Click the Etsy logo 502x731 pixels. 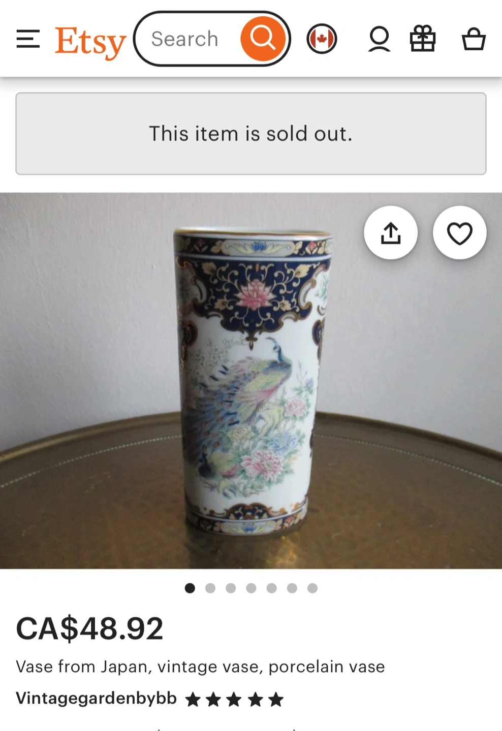[90, 42]
